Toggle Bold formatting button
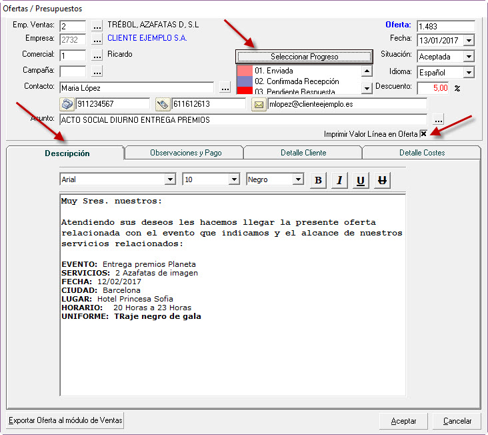The height and width of the screenshot is (435, 488). point(318,180)
